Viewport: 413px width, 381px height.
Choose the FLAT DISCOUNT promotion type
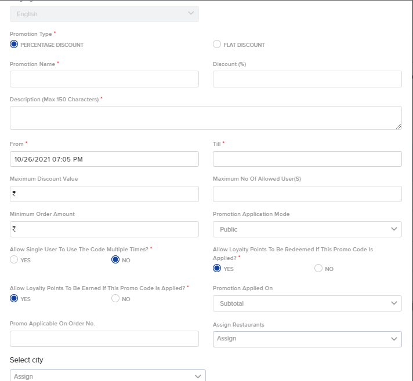[x=217, y=44]
